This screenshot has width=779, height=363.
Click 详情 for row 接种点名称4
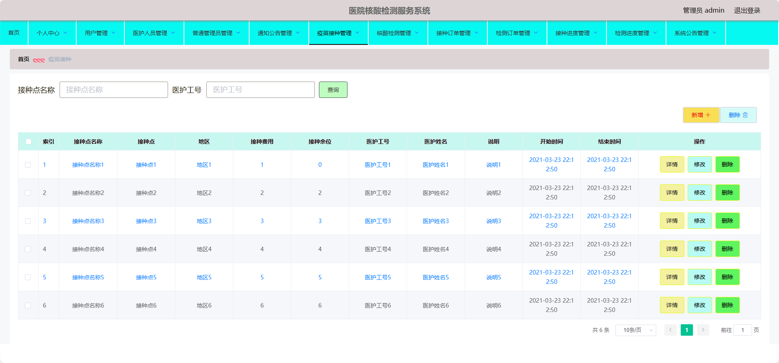point(672,249)
